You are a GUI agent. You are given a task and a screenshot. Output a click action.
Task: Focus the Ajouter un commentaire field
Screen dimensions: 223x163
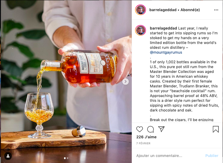pos(169,156)
